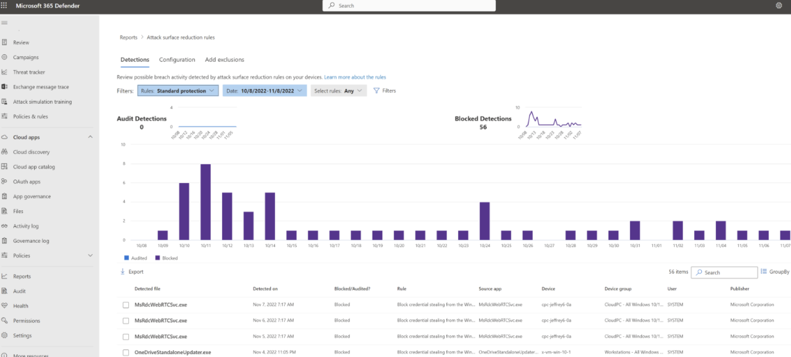Click the MsRdcWebRTCSvc.exe file detected Nov 7
Screen dimensions: 791x357
161,305
